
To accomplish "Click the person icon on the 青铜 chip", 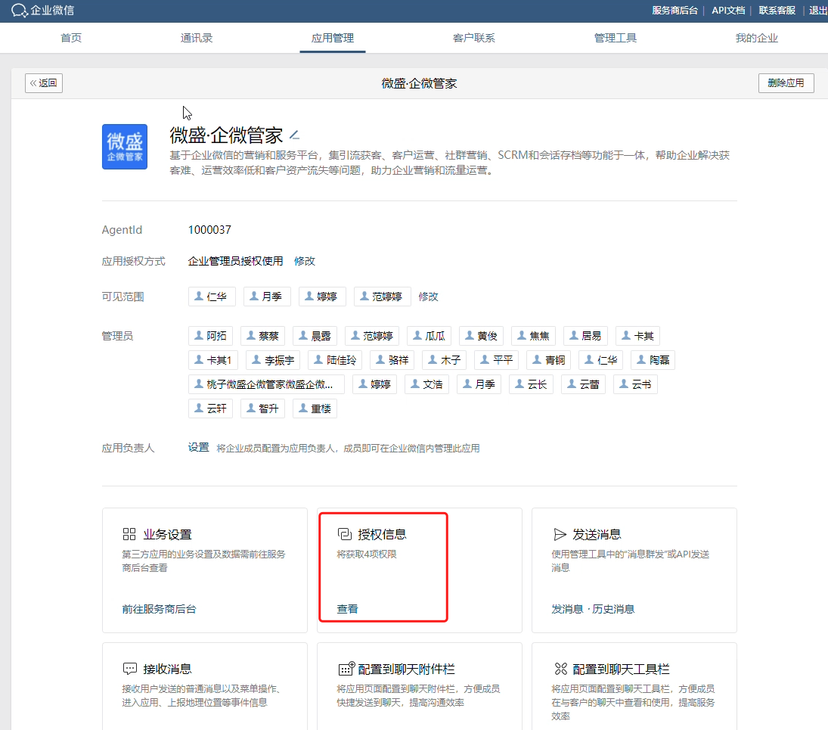I will click(x=537, y=360).
